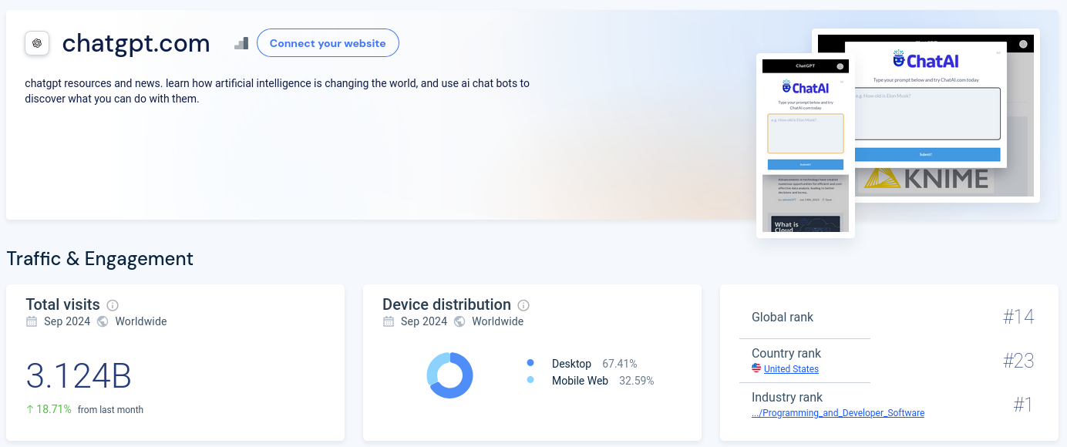Click the ChatGPT favicon logo beside the domain
This screenshot has width=1067, height=447.
tap(37, 43)
